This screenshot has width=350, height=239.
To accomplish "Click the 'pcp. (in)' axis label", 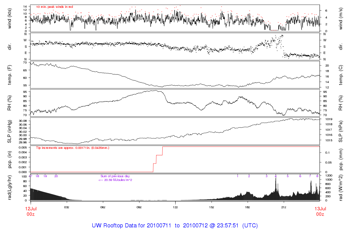I will [x=10, y=160].
